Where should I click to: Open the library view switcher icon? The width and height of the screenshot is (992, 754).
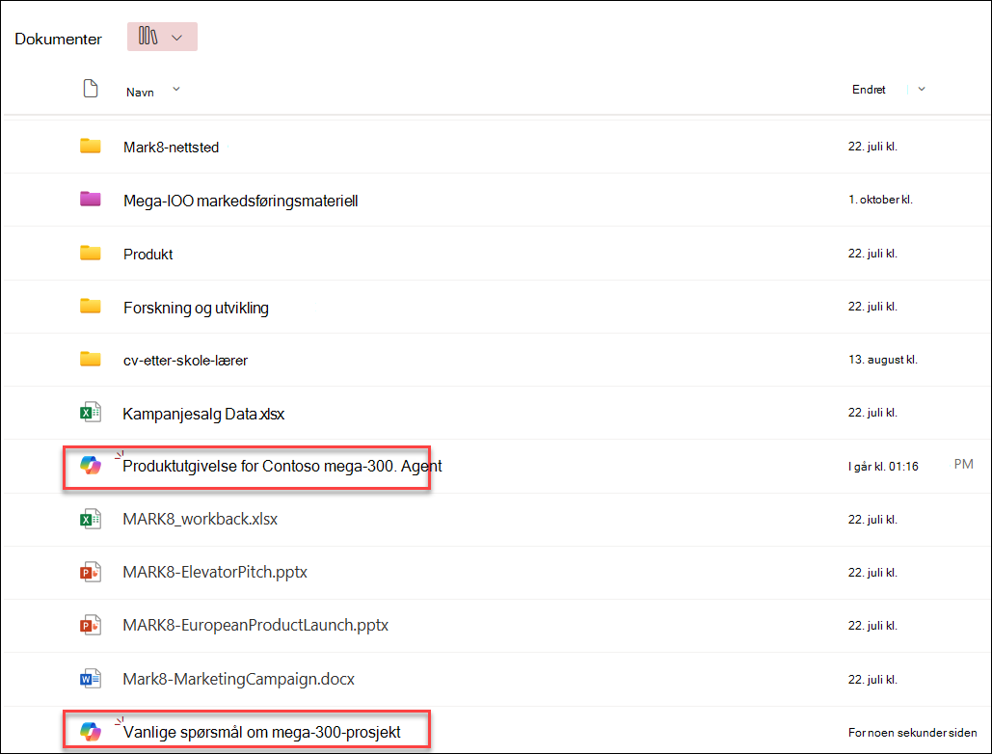pyautogui.click(x=148, y=36)
